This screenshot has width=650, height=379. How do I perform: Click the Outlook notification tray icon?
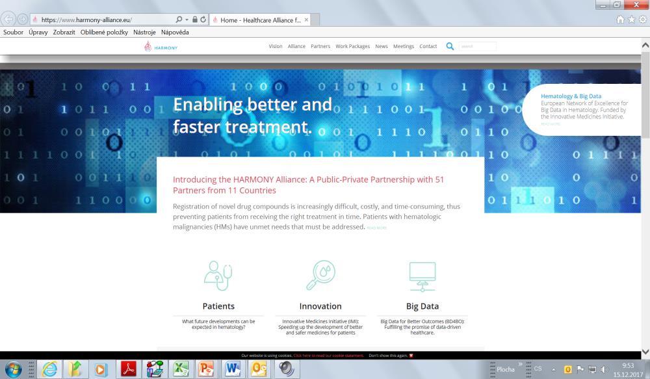click(x=567, y=369)
